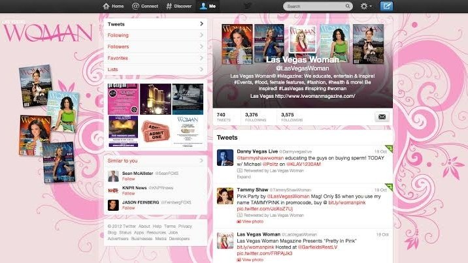Open the night casino building photo
Screen dimensions: 468x263
point(155,99)
